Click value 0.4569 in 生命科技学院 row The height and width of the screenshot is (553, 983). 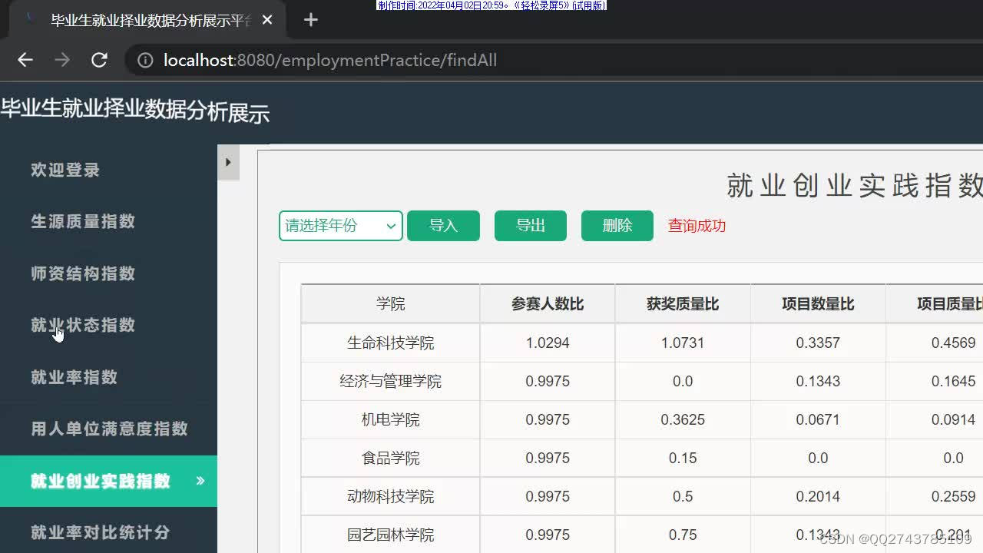click(953, 343)
